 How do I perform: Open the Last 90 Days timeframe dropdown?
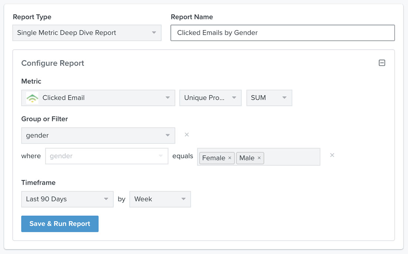pyautogui.click(x=67, y=199)
